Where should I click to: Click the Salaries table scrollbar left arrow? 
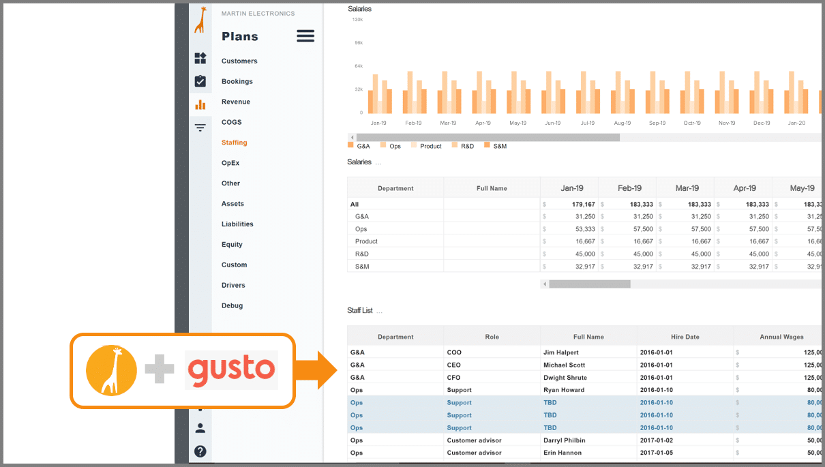(x=544, y=284)
